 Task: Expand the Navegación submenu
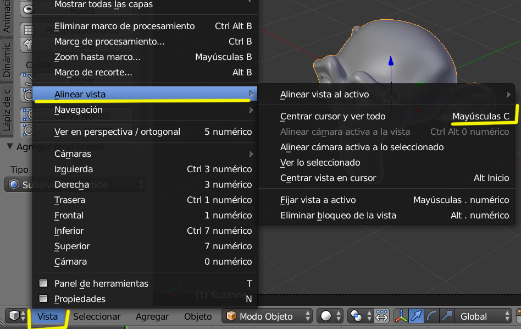coord(145,109)
